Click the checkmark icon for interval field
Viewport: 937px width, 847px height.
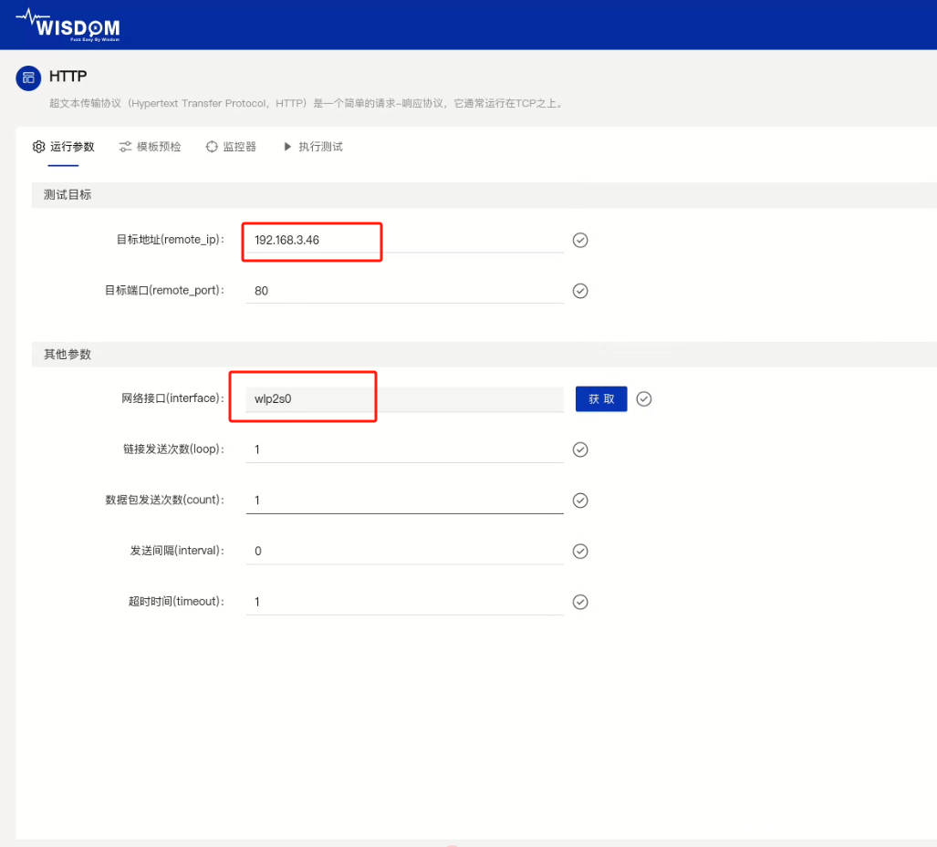pos(580,552)
